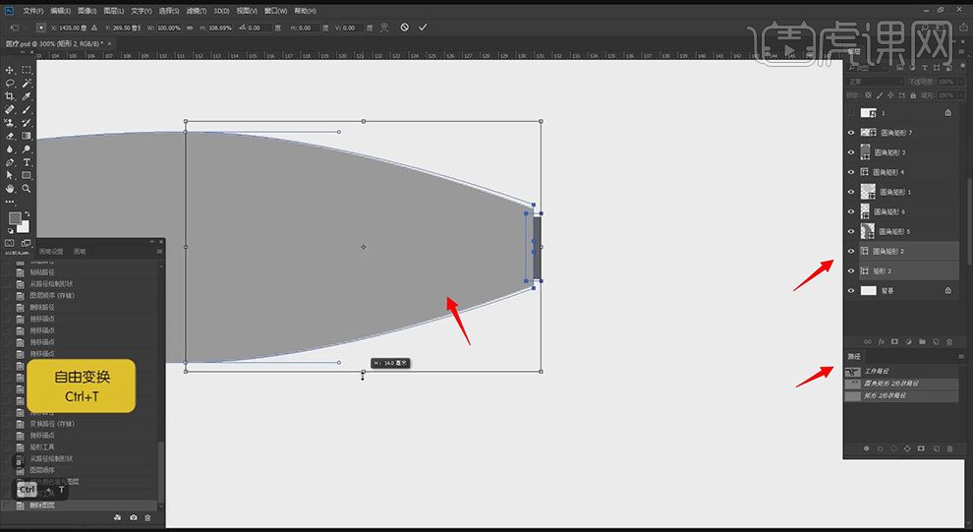Select the Rectangle shape tool
This screenshot has width=973, height=532.
(27, 175)
